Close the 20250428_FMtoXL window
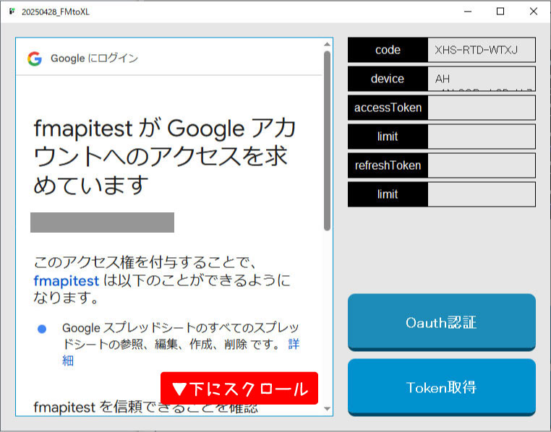551x432 pixels. point(534,12)
